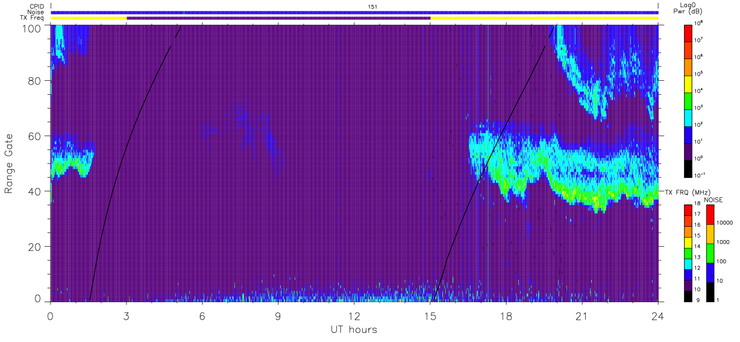The image size is (740, 342).
Task: Pick the green swatch in NOISE colorbar
Action: coord(710,253)
